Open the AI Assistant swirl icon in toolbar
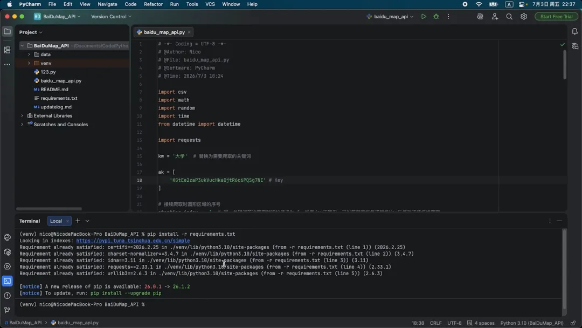Image resolution: width=582 pixels, height=328 pixels. coord(480,17)
